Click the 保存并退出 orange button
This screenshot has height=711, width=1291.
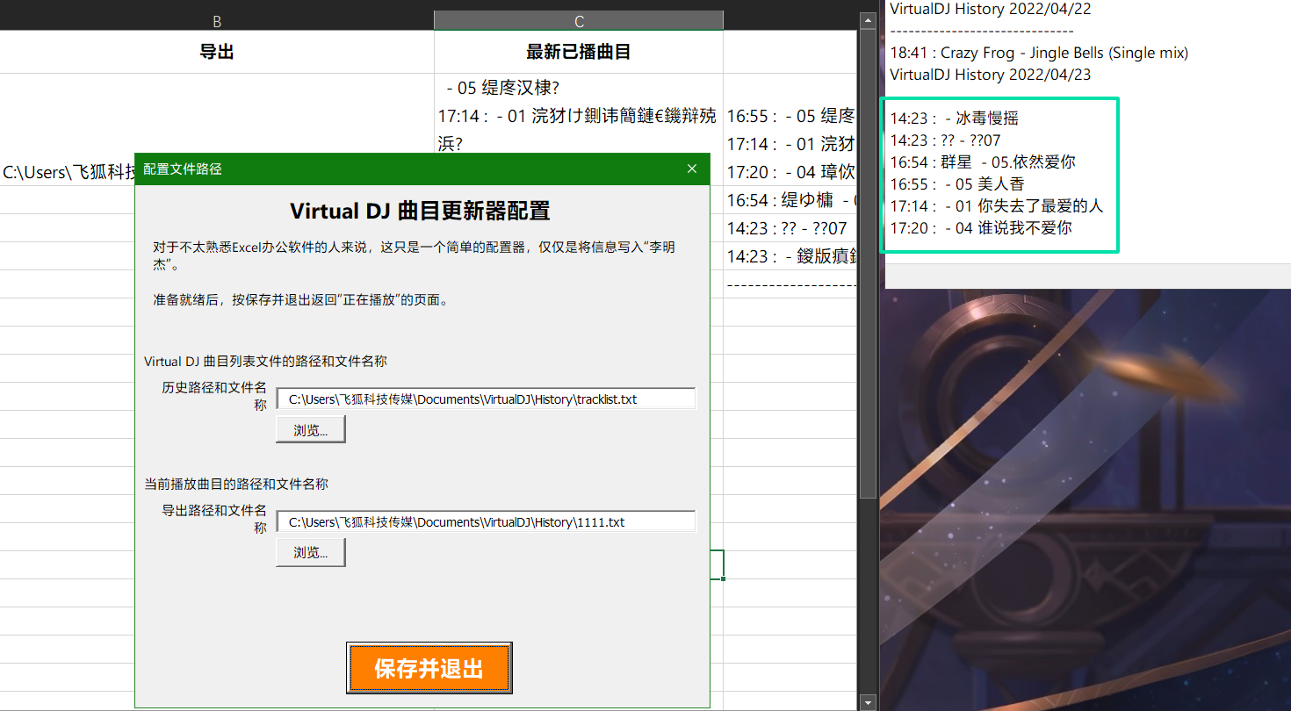(429, 668)
